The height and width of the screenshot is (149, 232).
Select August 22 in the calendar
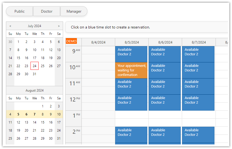point(43,130)
